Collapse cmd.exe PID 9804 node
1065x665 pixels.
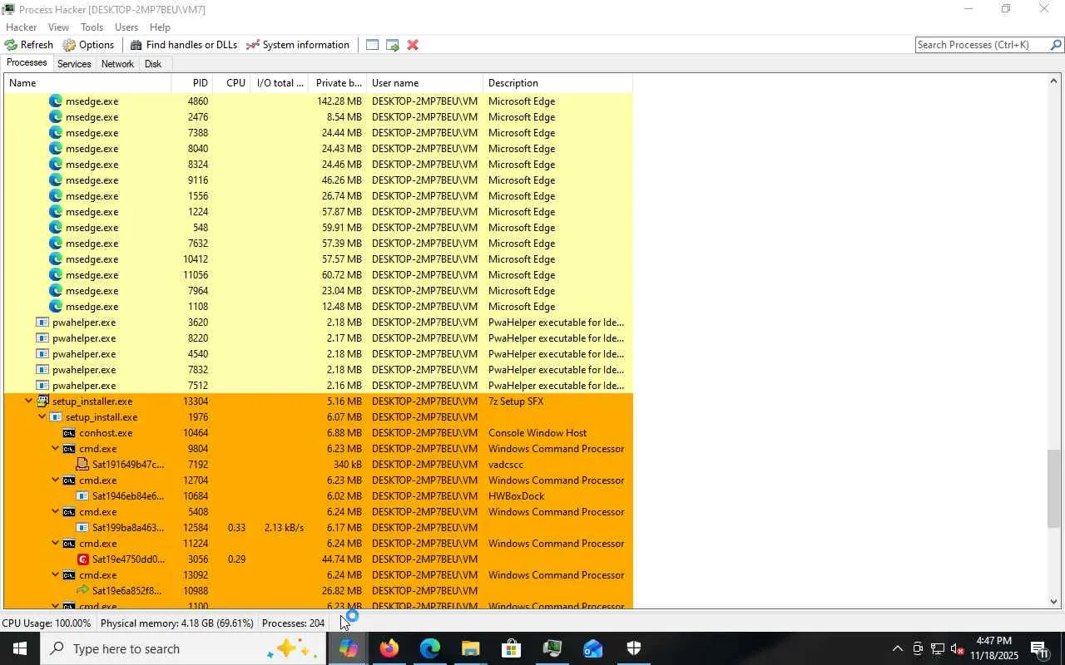[56, 449]
